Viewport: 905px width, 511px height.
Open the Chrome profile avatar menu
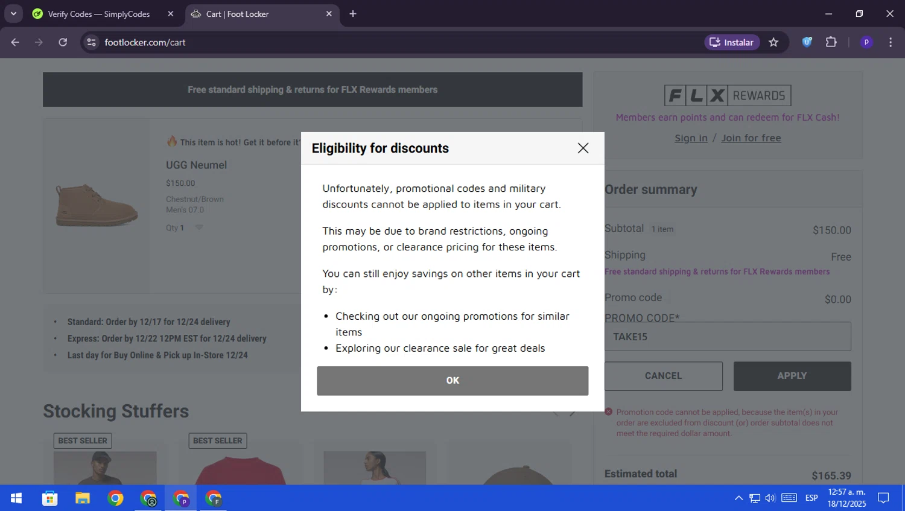pyautogui.click(x=866, y=42)
